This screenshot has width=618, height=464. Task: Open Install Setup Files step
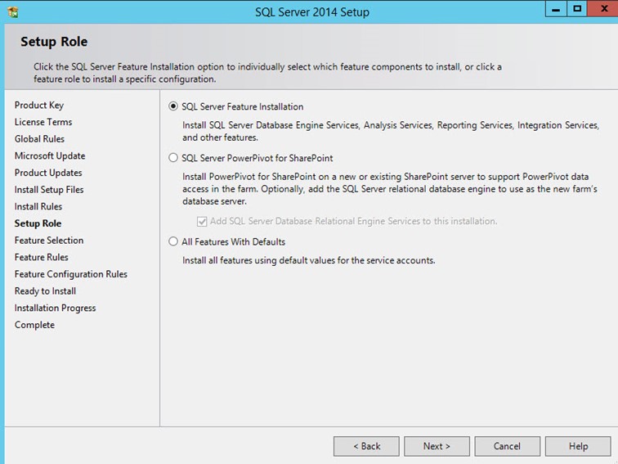click(x=49, y=190)
